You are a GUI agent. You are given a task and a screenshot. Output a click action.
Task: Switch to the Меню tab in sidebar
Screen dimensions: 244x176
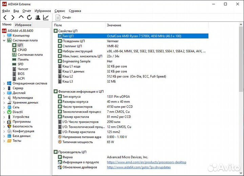[x=7, y=24]
